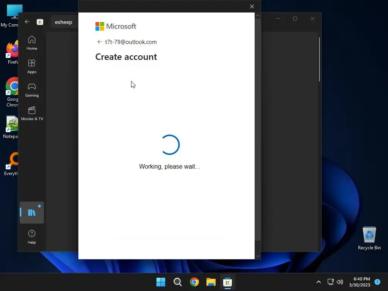Image resolution: width=388 pixels, height=291 pixels.
Task: Minimize the Microsoft Store window
Action: pos(278,19)
